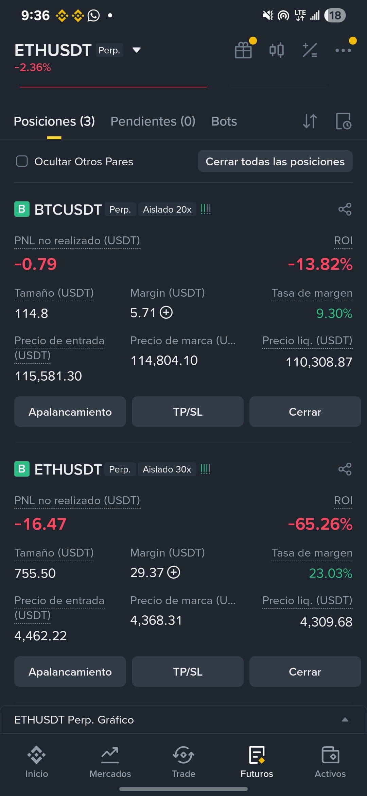The width and height of the screenshot is (367, 796).
Task: Expand the ETHUSDT pair selector dropdown
Action: pos(136,50)
